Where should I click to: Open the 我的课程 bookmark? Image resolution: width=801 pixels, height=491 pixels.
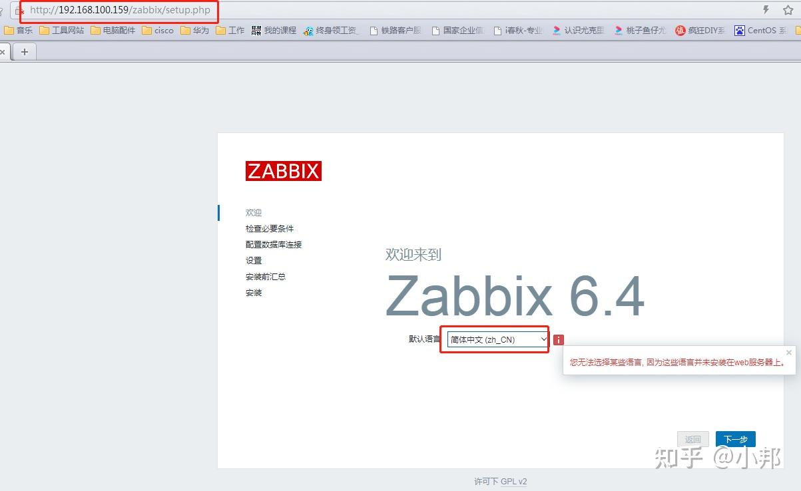click(x=274, y=30)
